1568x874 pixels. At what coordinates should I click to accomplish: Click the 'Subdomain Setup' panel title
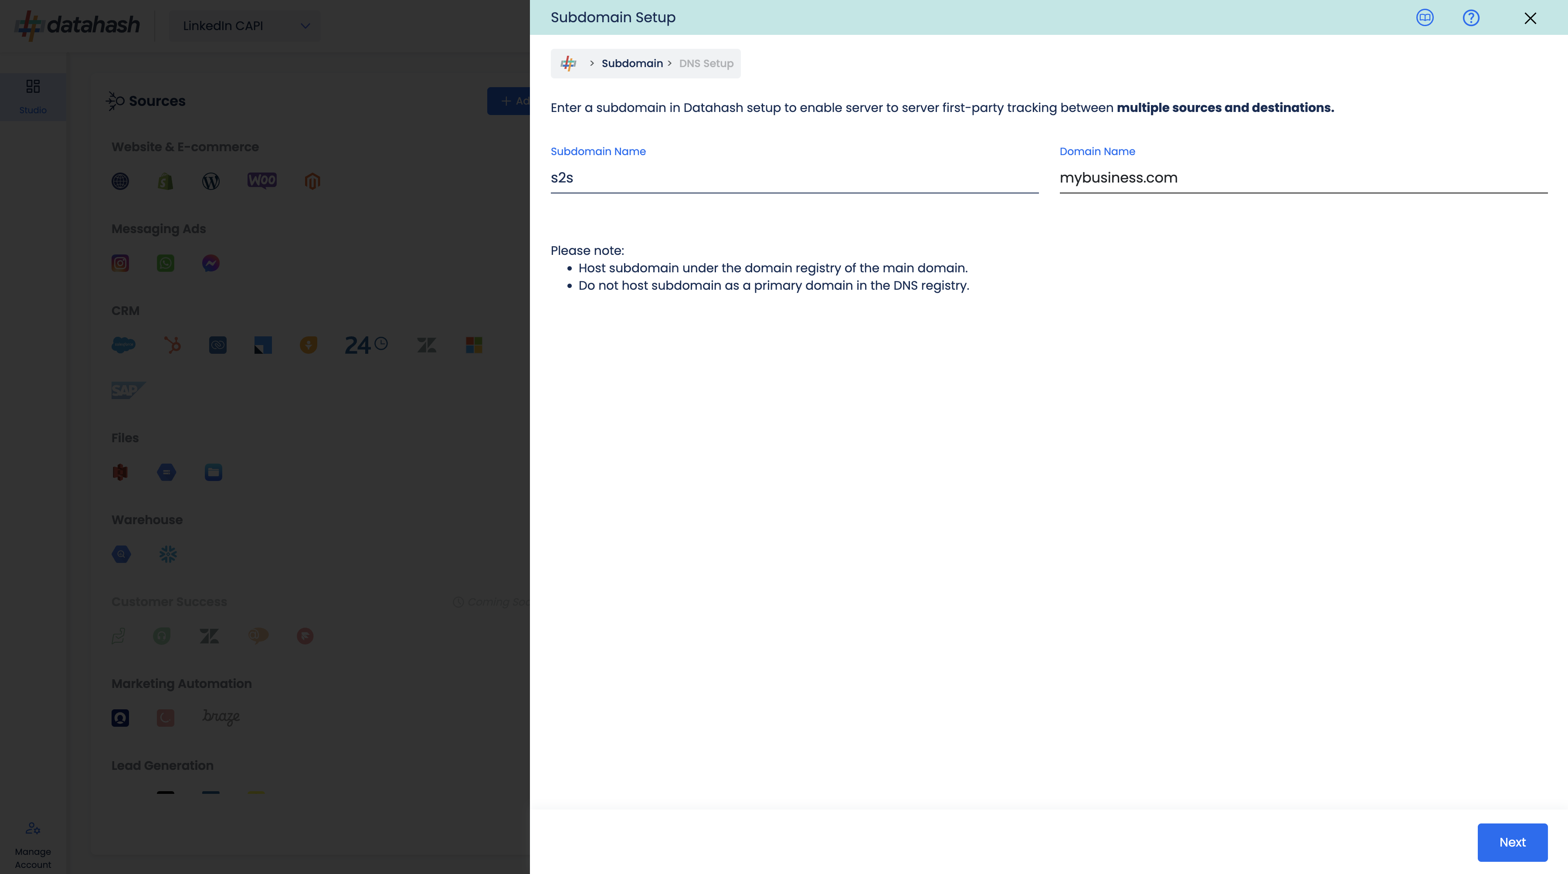[613, 17]
